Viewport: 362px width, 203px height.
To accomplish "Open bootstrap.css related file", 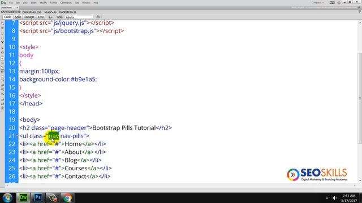I will pos(32,12).
